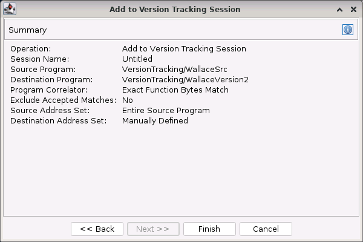Click the Destination Address Set label
The width and height of the screenshot is (363, 242).
tap(58, 120)
